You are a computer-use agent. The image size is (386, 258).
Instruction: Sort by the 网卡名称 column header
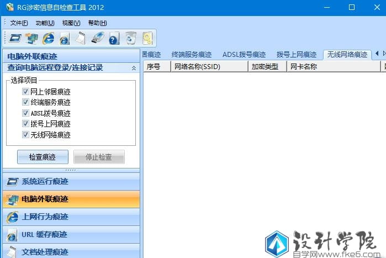point(334,67)
